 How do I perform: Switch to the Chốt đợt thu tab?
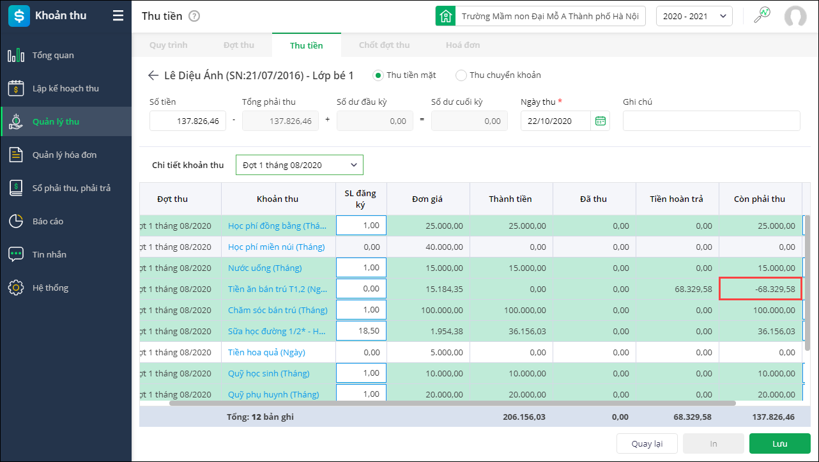(x=384, y=45)
